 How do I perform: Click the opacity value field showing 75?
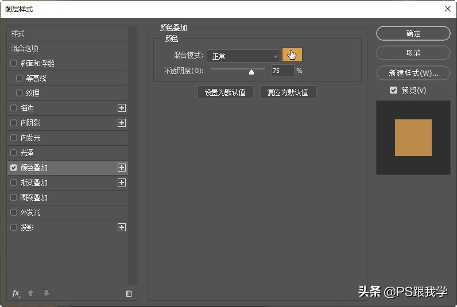(282, 71)
